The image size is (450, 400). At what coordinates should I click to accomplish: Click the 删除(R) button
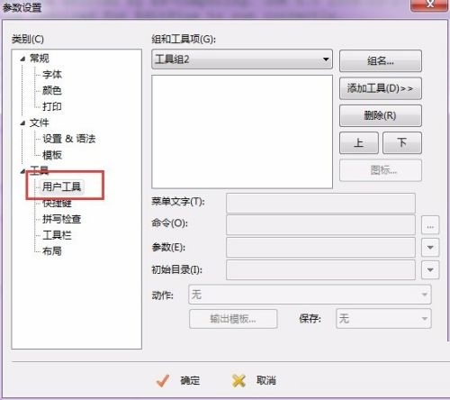click(x=381, y=115)
